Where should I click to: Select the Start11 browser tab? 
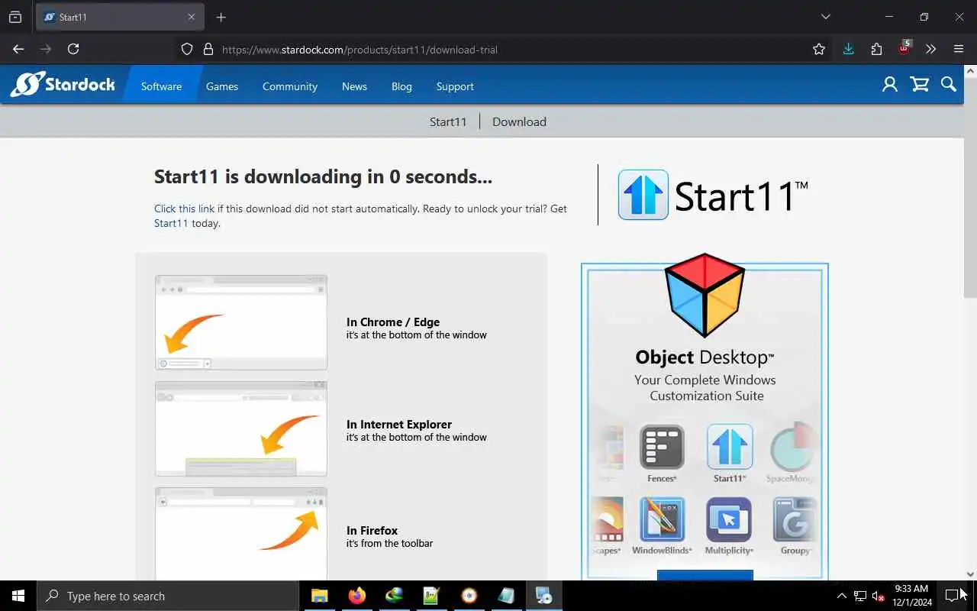120,17
